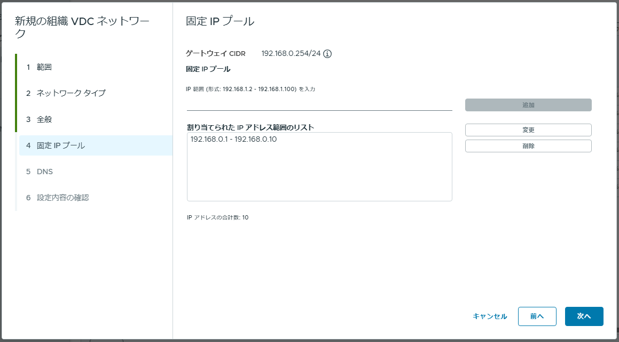Go back with the 前へ button
The width and height of the screenshot is (619, 342).
[537, 316]
